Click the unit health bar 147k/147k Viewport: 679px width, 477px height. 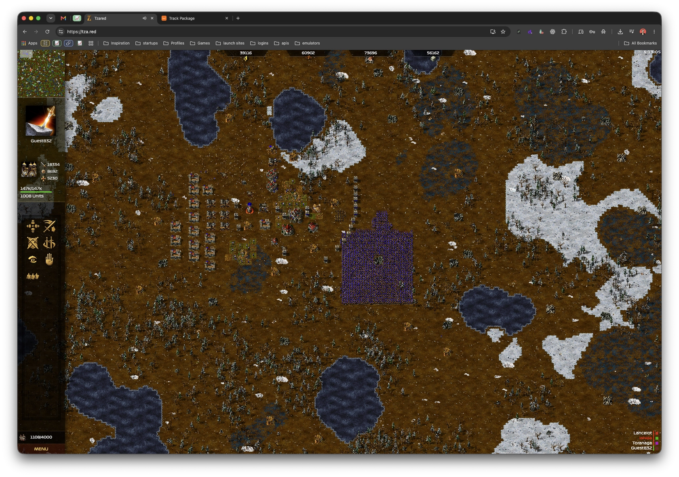click(36, 191)
